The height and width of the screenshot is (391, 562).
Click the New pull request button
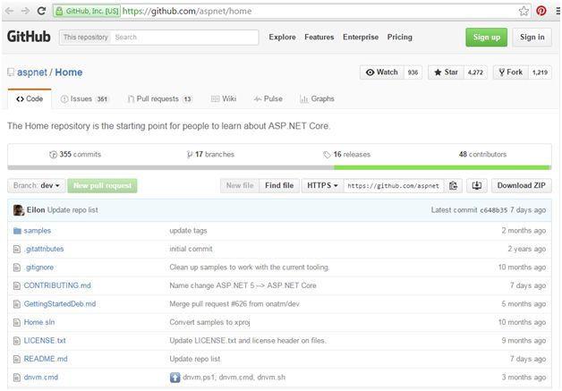click(102, 185)
